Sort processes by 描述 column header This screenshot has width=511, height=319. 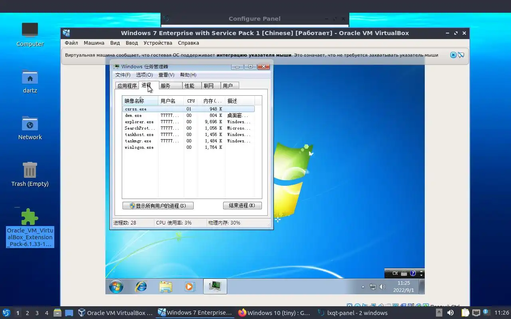click(240, 101)
